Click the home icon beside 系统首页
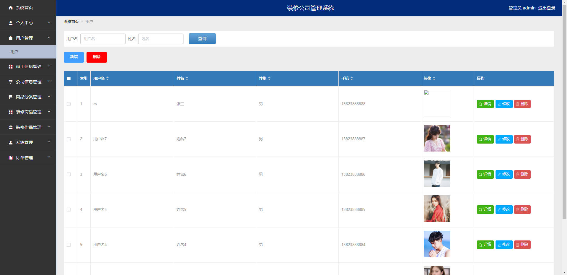This screenshot has width=567, height=275. (x=11, y=8)
